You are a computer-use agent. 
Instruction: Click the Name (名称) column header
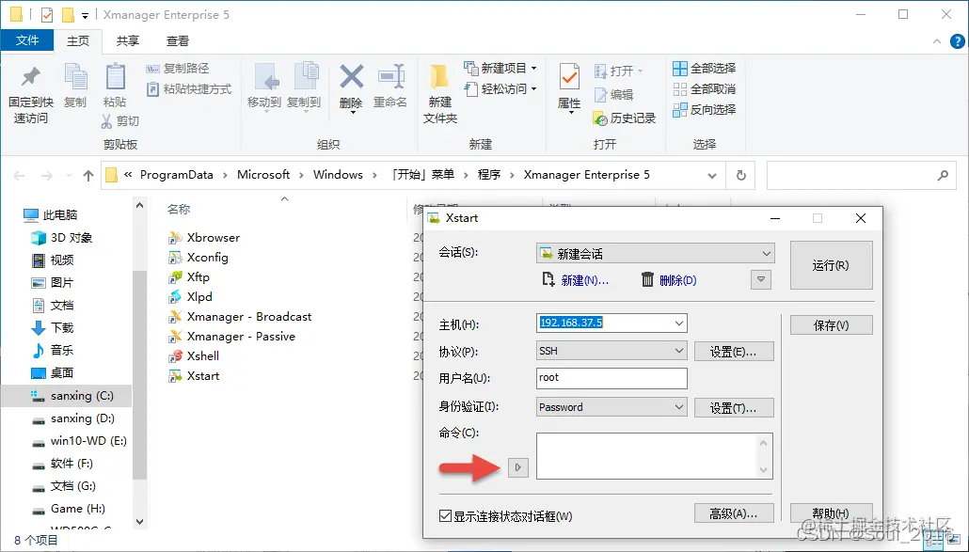click(179, 210)
